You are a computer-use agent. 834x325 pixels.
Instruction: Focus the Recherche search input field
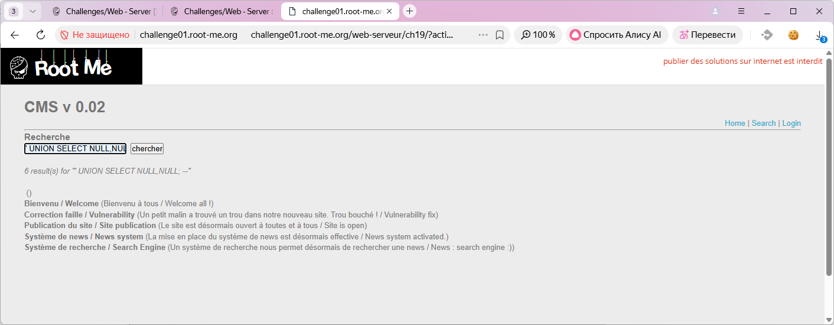coord(75,148)
